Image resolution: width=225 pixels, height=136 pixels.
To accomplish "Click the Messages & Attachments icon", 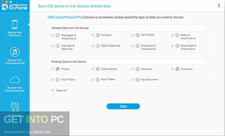I will coord(58,35).
